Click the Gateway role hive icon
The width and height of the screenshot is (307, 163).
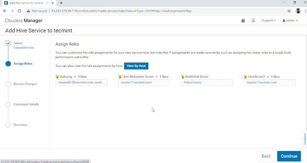[57, 76]
